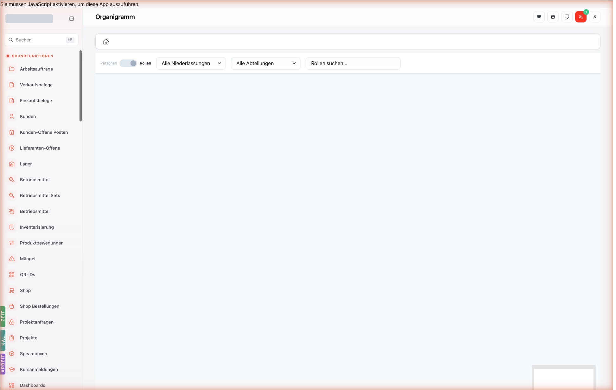Expand the Alle Abteilungen dropdown
The image size is (616, 390).
pos(266,63)
